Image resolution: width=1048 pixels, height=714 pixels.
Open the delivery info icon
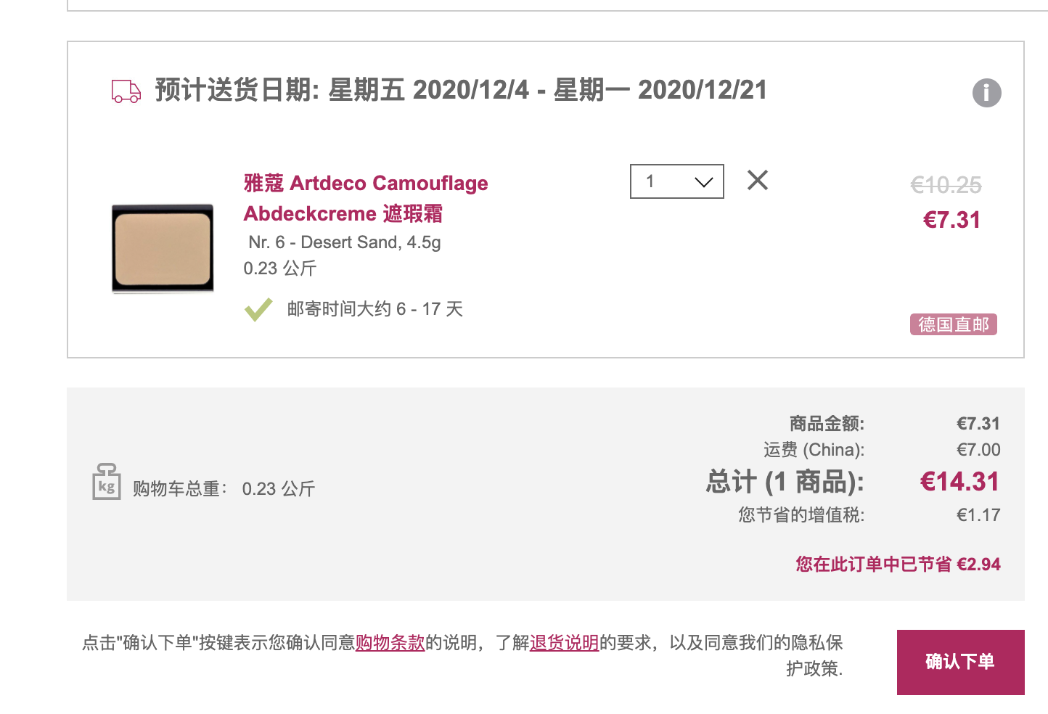pyautogui.click(x=986, y=93)
